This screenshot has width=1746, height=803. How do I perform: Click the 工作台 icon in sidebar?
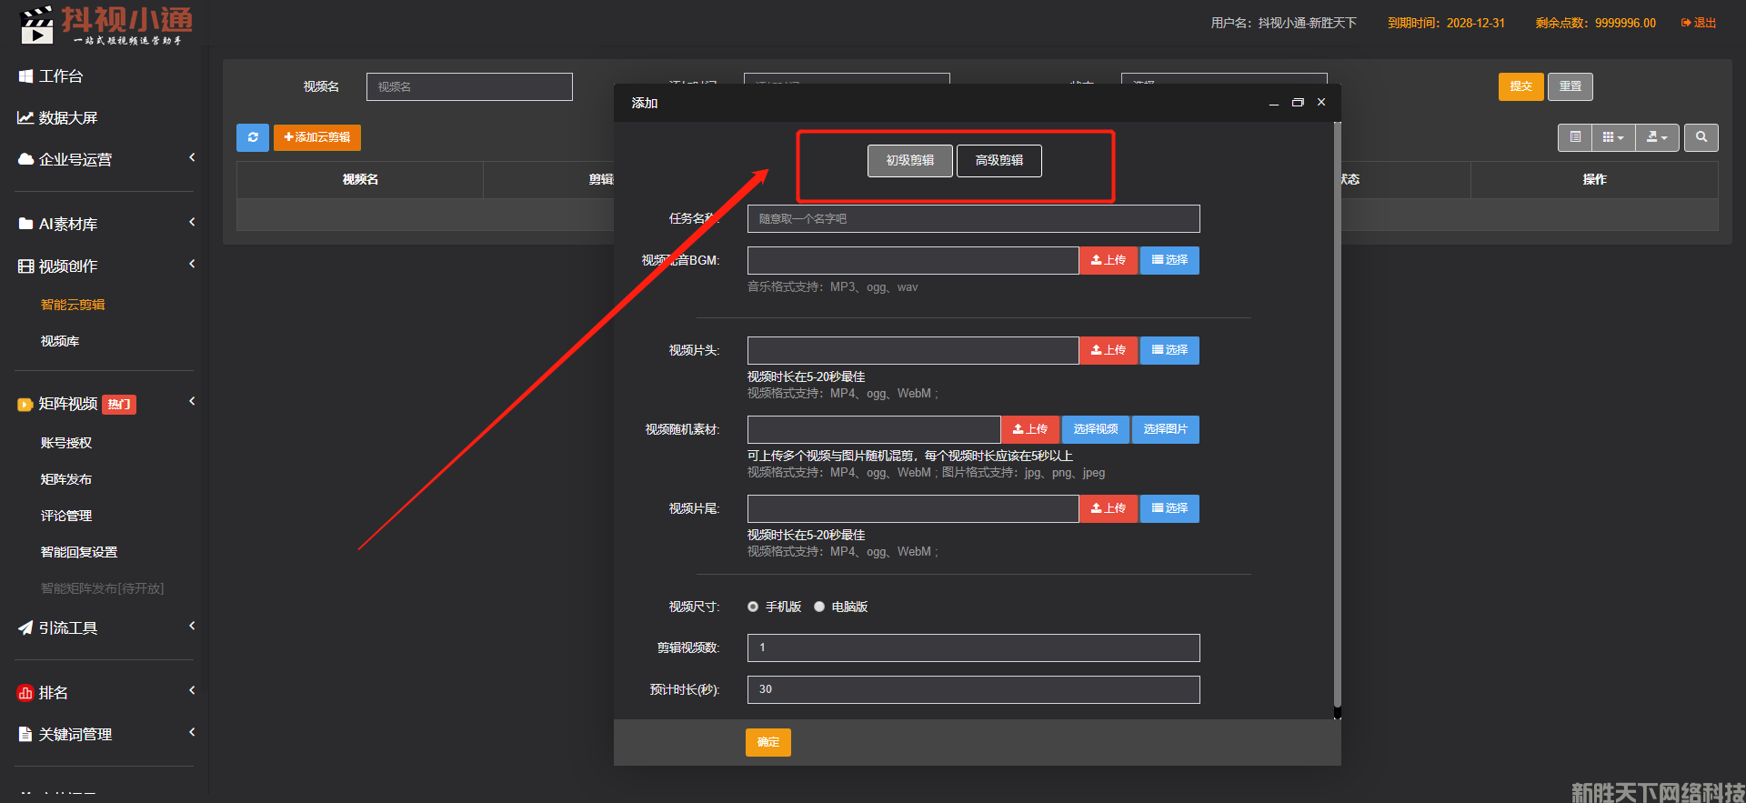coord(25,76)
